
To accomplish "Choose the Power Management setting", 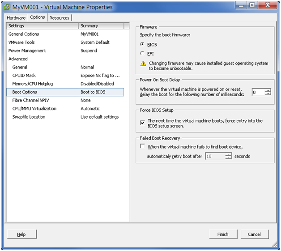I will coord(27,51).
